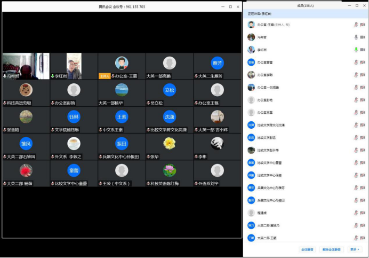
Task: Open the 更多 dropdown menu
Action: [x=355, y=249]
